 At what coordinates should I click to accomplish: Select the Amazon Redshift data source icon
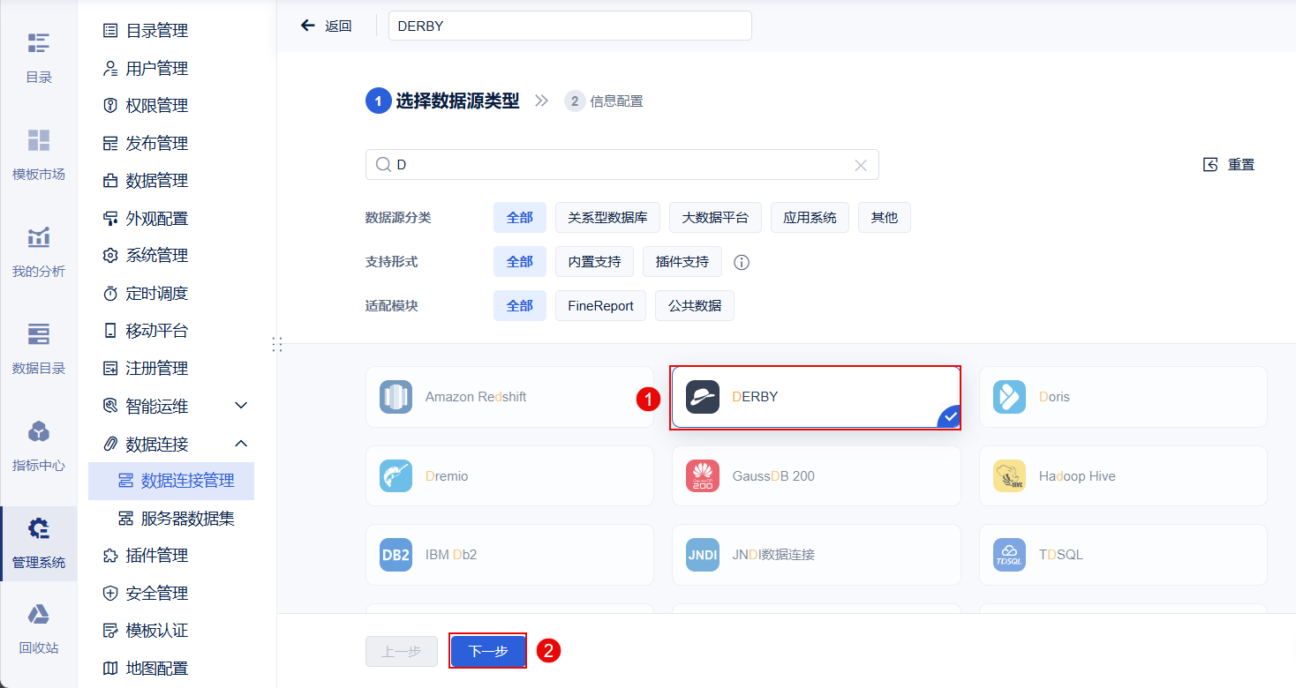(396, 397)
